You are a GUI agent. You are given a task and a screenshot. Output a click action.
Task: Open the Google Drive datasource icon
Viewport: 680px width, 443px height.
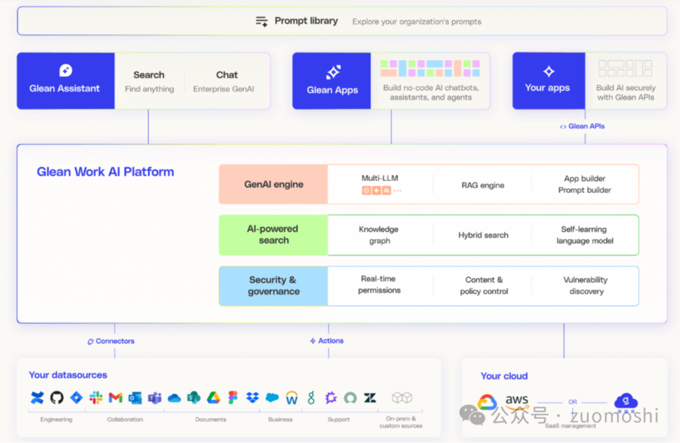pyautogui.click(x=213, y=398)
